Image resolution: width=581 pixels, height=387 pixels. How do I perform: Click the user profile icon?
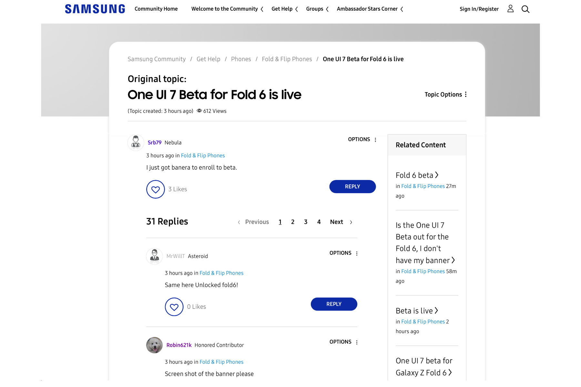[510, 9]
